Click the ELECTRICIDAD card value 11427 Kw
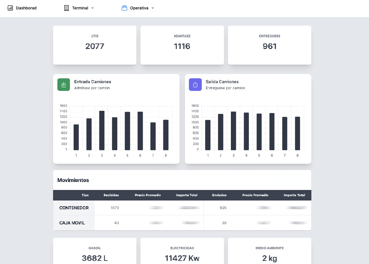 click(182, 258)
